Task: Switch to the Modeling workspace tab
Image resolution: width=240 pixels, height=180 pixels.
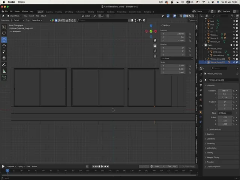Action: 49,12
